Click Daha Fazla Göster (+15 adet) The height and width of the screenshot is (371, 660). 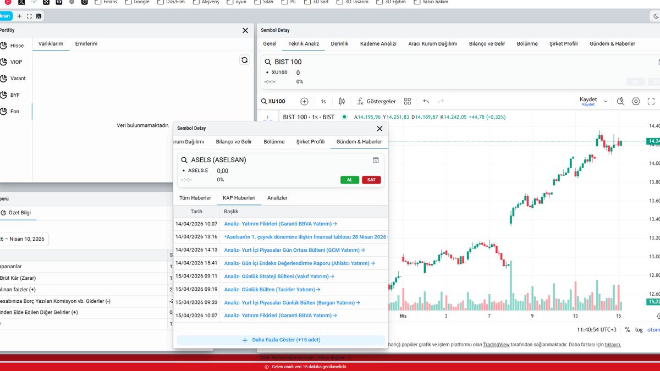(x=280, y=340)
